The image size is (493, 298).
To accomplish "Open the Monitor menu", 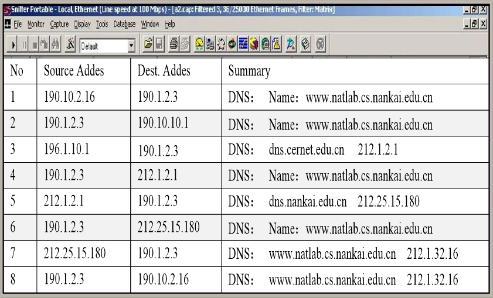I will point(36,24).
